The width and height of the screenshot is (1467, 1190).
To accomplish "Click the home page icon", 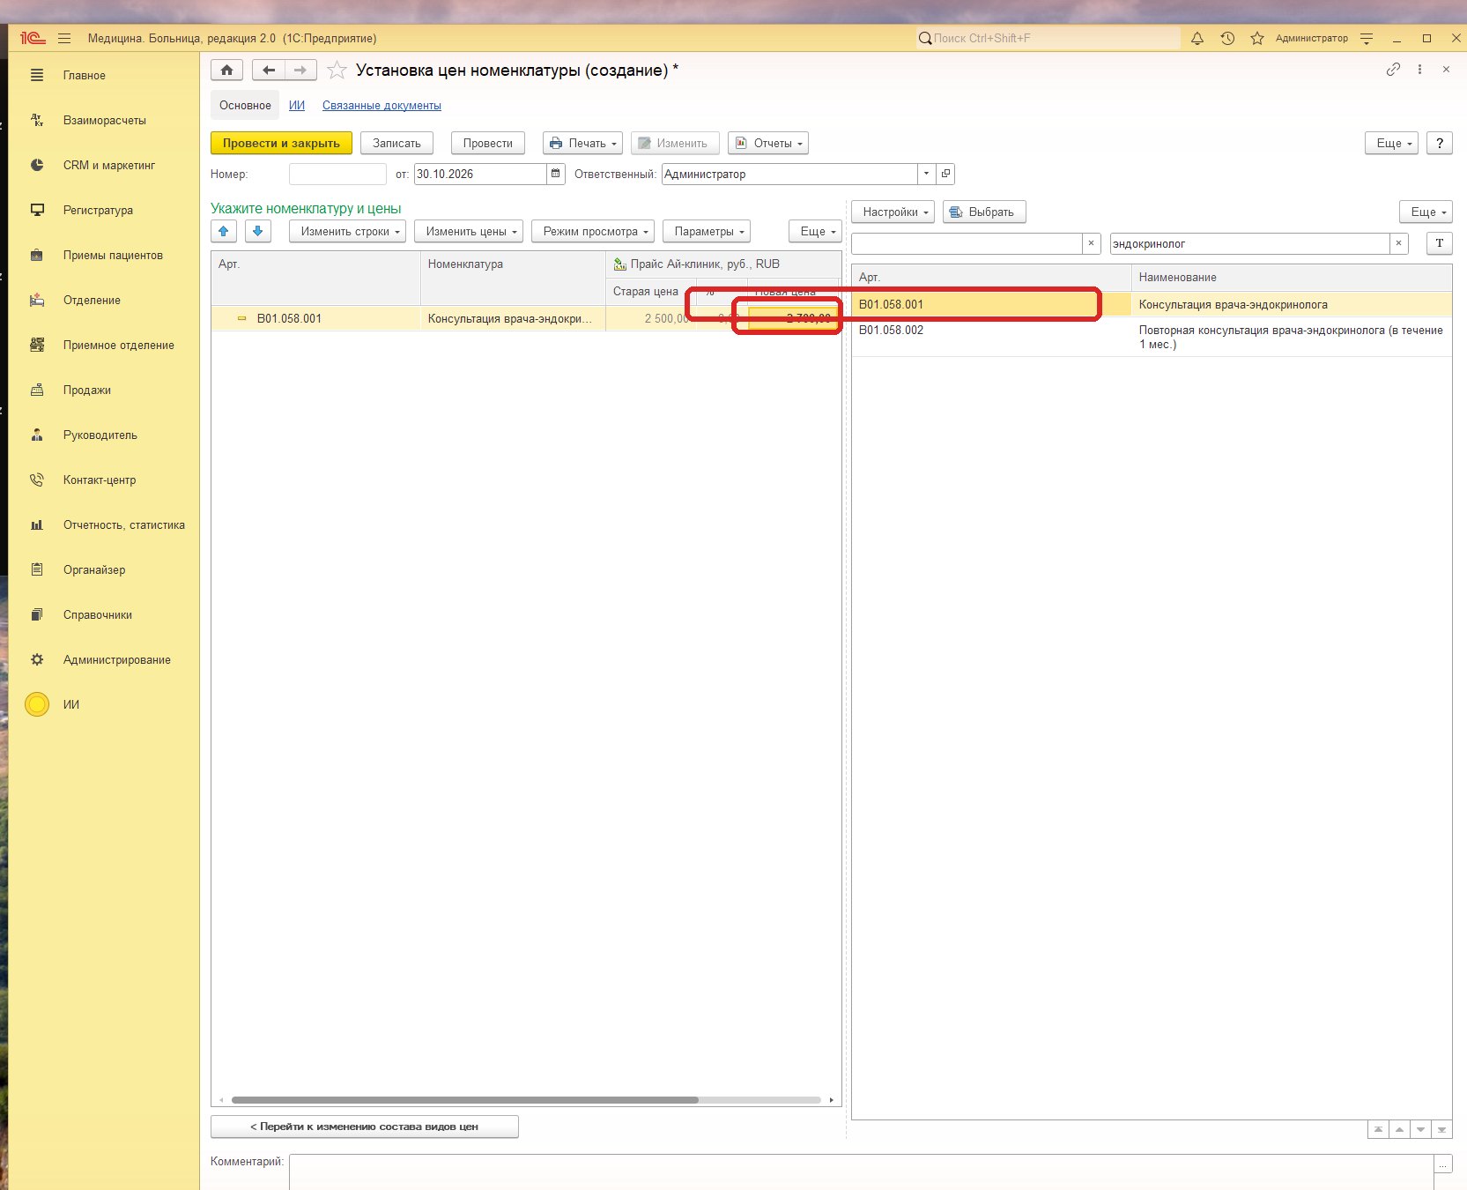I will pyautogui.click(x=226, y=70).
